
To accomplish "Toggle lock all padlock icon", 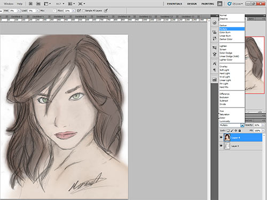I will coord(240,130).
